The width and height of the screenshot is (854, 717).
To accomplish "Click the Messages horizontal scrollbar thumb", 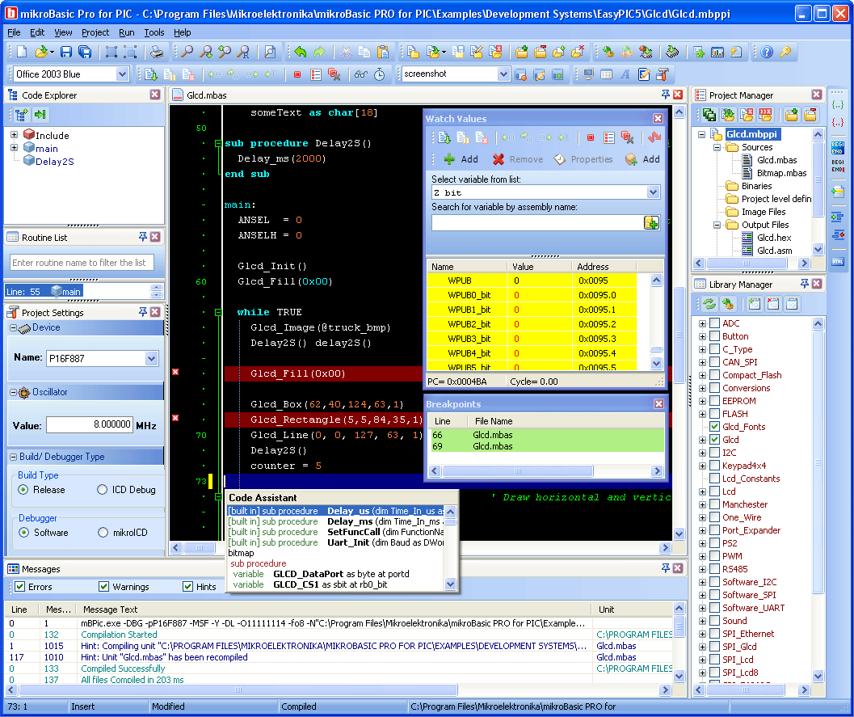I will pos(238,690).
